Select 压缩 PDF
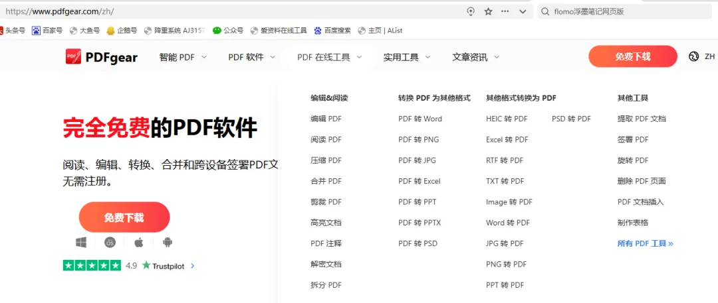This screenshot has height=303, width=718. click(x=326, y=160)
